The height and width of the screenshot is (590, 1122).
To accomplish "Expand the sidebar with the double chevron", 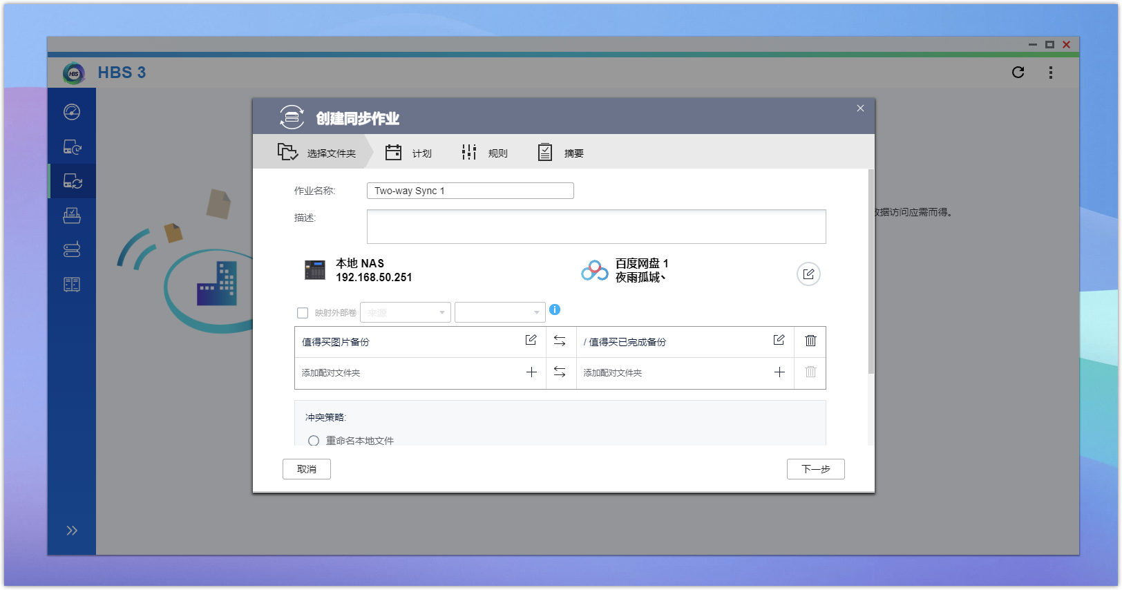I will [72, 531].
